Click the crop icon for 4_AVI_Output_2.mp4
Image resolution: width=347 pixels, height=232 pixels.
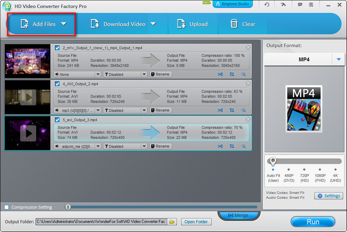[x=231, y=110]
